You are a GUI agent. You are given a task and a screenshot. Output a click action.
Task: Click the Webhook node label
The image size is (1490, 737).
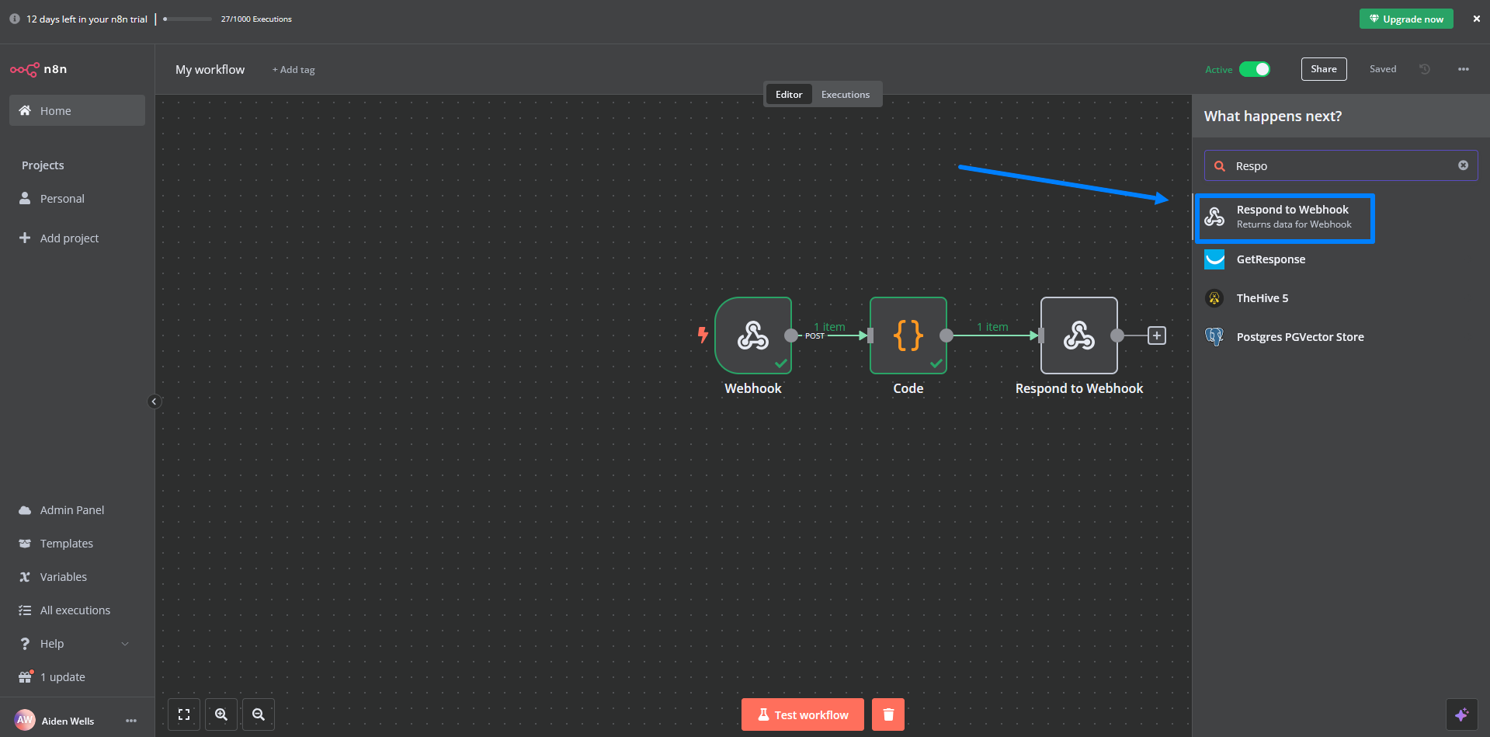[753, 388]
